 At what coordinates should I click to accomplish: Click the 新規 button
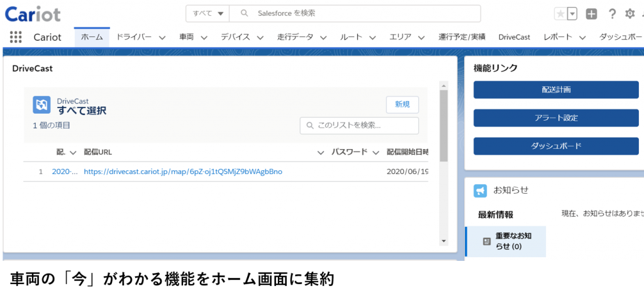tap(402, 104)
